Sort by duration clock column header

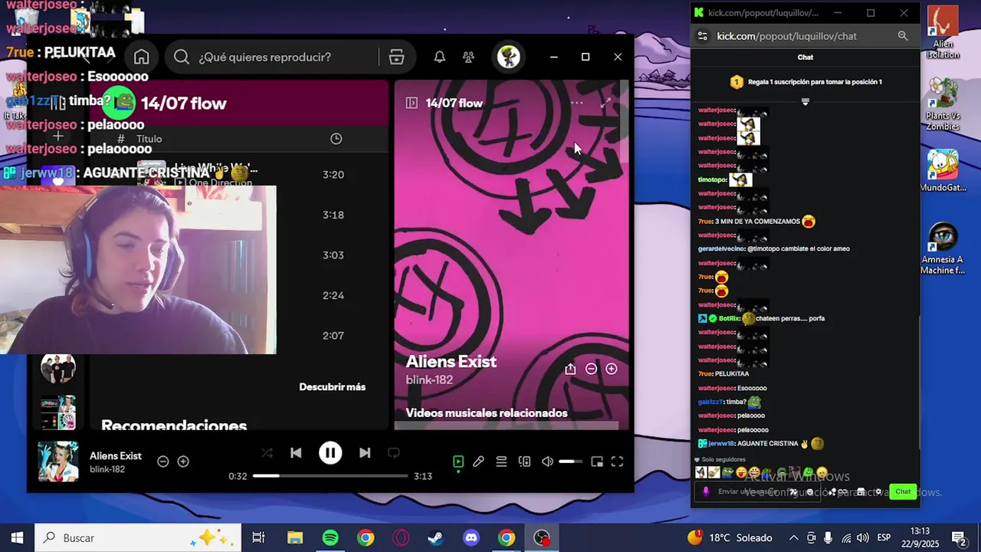coord(336,139)
